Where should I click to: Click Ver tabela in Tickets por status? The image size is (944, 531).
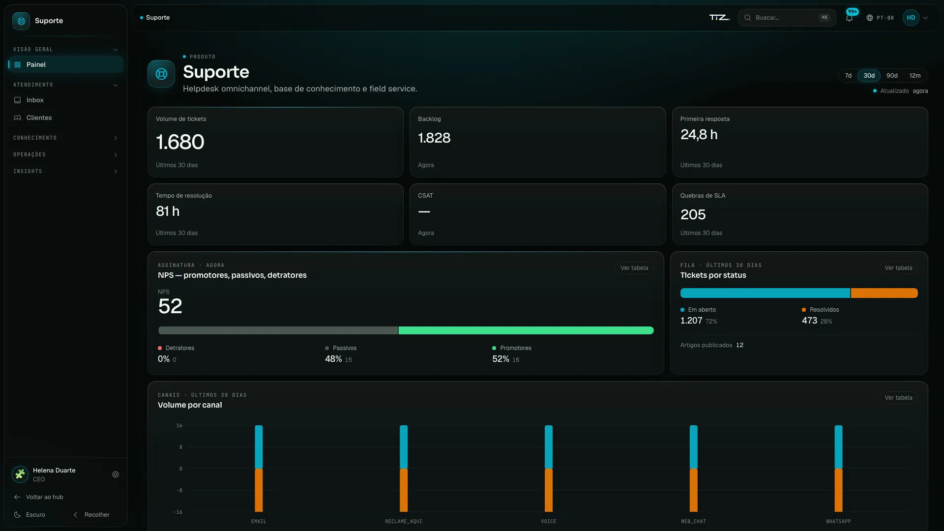898,268
